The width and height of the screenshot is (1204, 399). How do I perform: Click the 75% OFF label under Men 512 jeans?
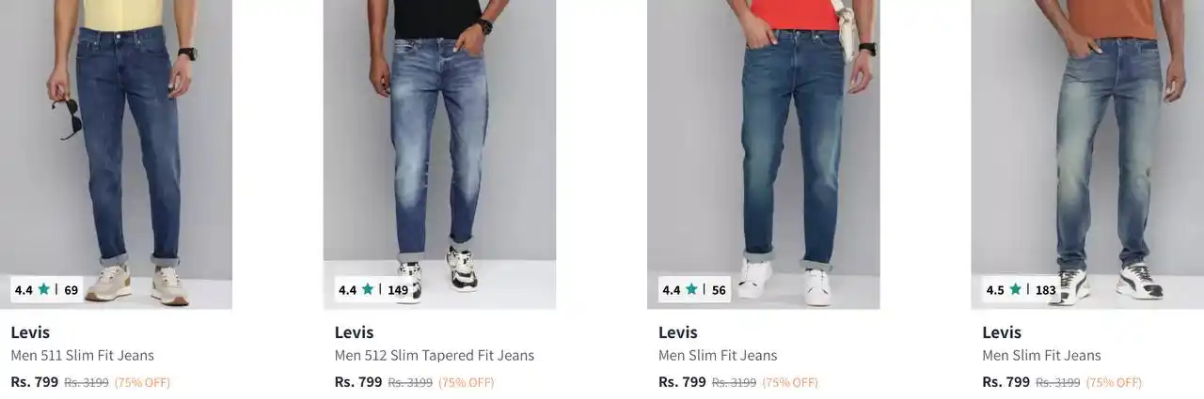click(x=467, y=383)
